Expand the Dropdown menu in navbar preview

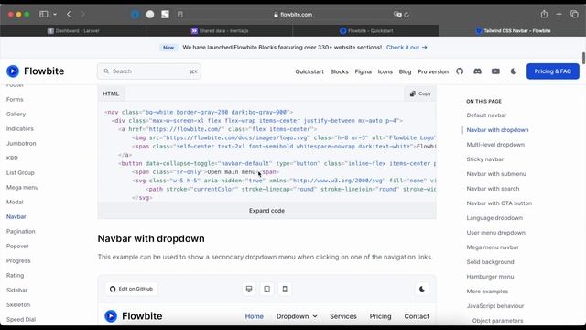point(297,316)
